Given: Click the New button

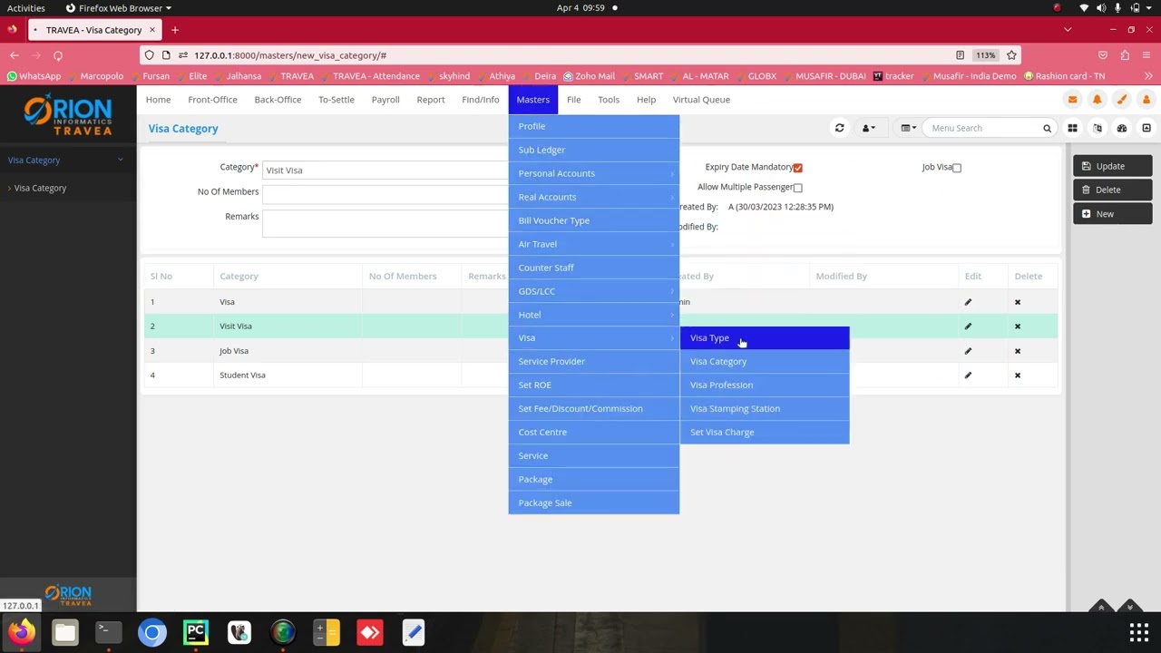Looking at the screenshot, I should pyautogui.click(x=1112, y=214).
